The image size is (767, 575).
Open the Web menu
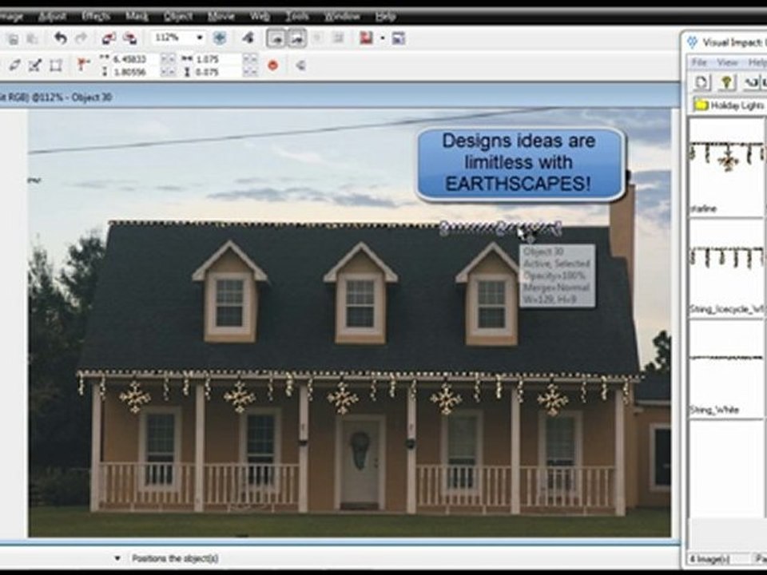click(259, 17)
